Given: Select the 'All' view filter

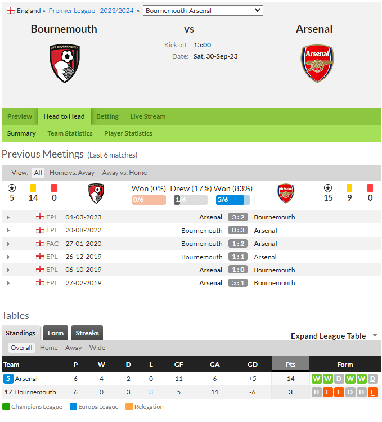Looking at the screenshot, I should (x=38, y=173).
